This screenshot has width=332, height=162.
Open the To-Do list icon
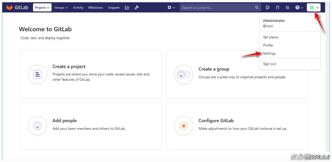(x=288, y=7)
